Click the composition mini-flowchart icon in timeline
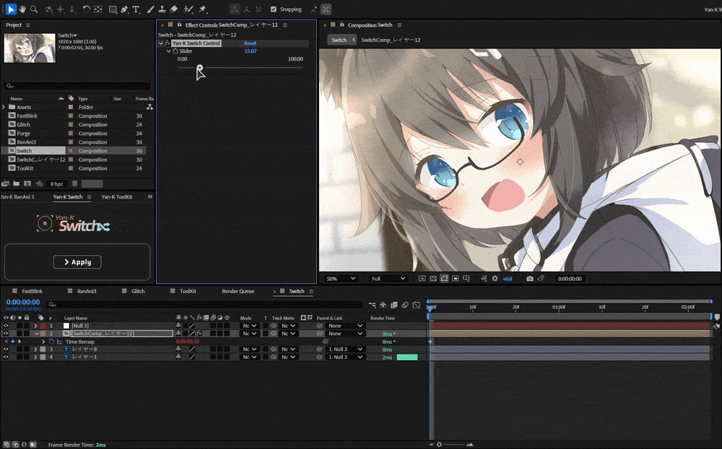This screenshot has width=722, height=449. (x=372, y=305)
